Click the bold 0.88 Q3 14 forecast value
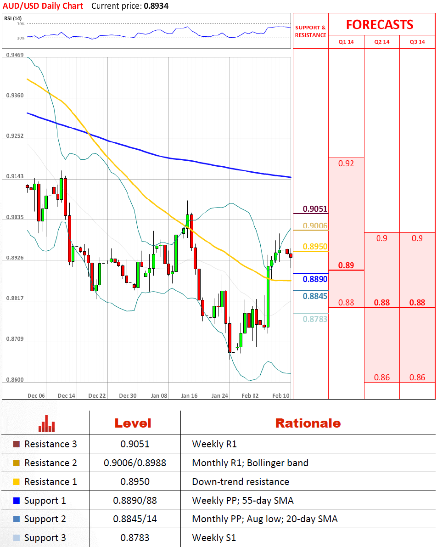Viewport: 437px width, 547px height. (x=417, y=303)
